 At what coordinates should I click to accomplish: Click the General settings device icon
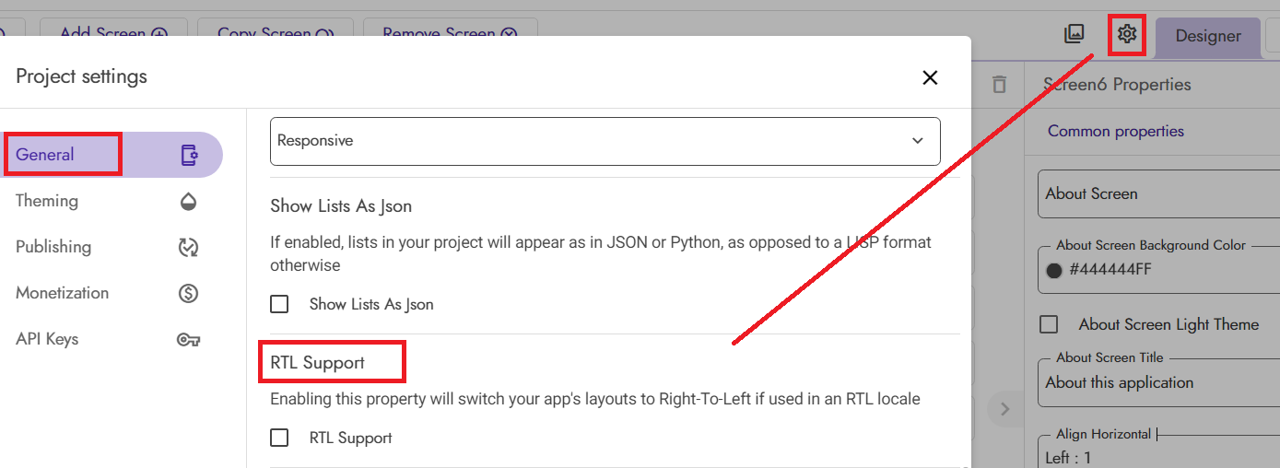coord(189,155)
